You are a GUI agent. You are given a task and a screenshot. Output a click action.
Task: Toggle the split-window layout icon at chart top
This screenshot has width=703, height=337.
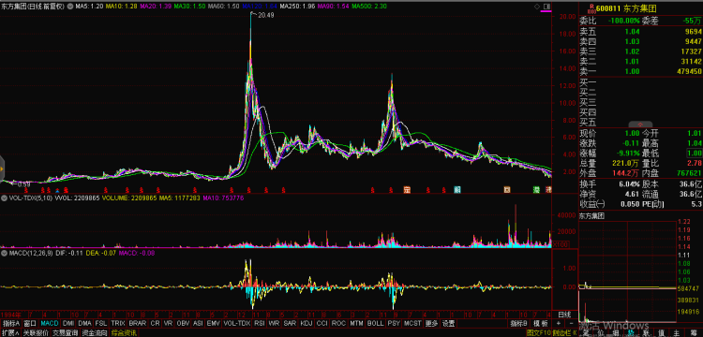tap(546, 7)
